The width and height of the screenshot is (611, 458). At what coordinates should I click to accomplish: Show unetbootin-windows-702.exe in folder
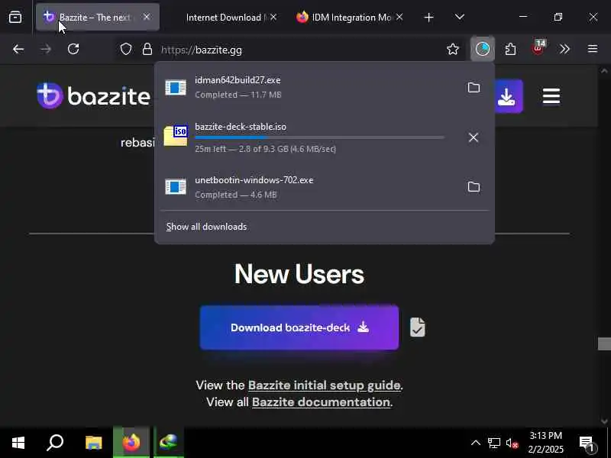coord(474,187)
